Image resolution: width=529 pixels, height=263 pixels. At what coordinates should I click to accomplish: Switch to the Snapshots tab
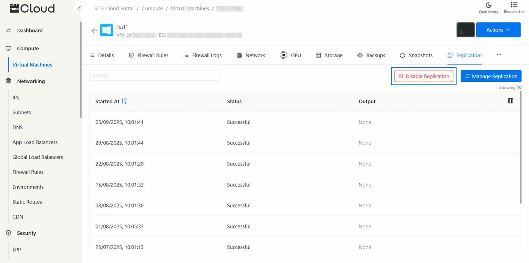click(416, 55)
